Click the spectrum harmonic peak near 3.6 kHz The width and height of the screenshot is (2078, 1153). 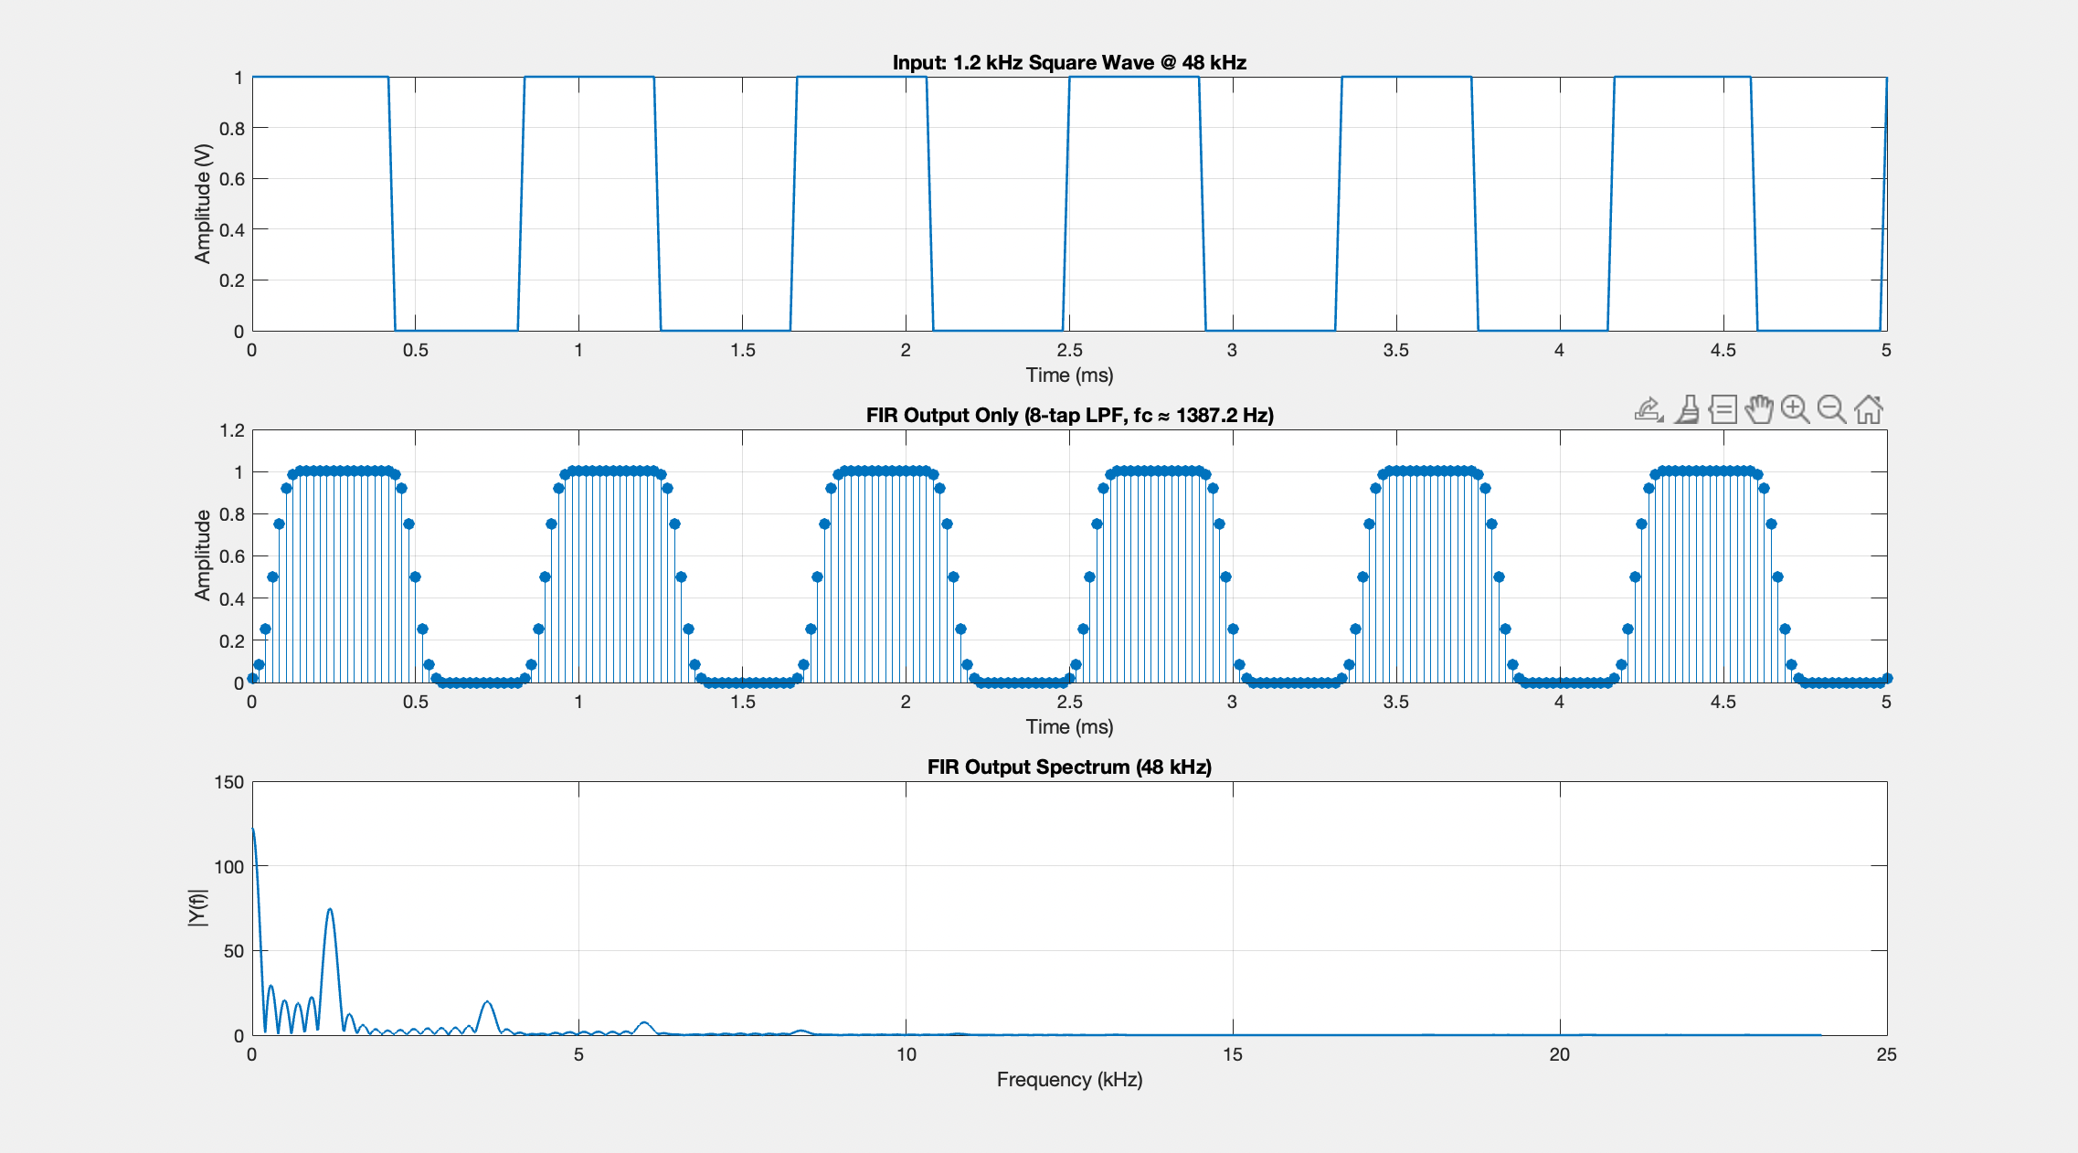pyautogui.click(x=488, y=1003)
